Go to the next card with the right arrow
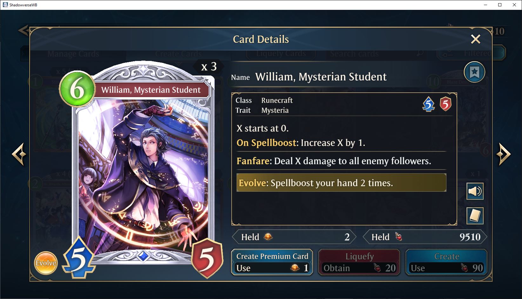 pyautogui.click(x=504, y=154)
